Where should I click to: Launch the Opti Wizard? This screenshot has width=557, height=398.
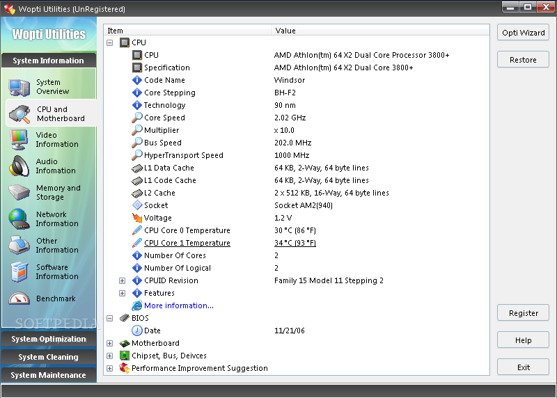524,33
